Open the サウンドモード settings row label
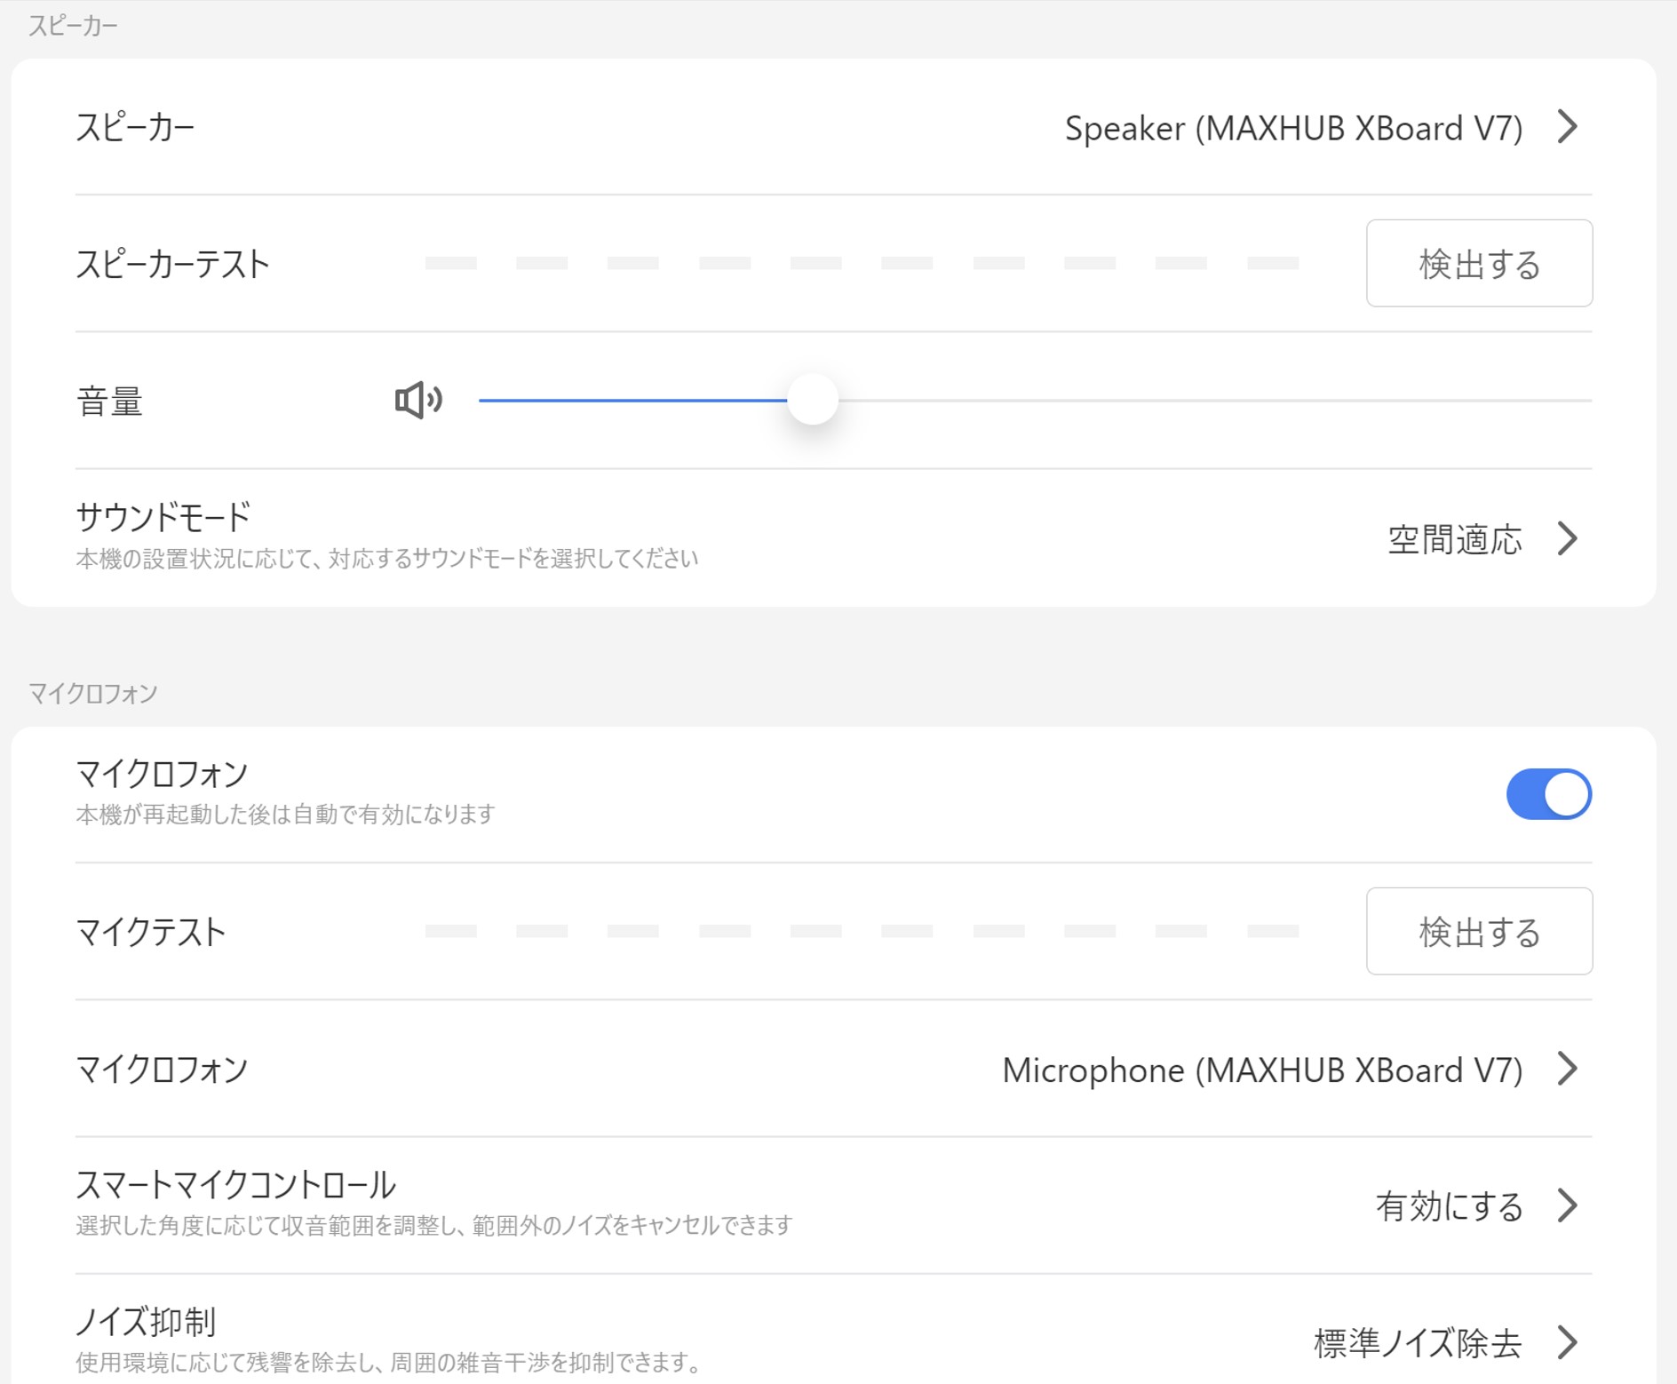The width and height of the screenshot is (1677, 1384). click(163, 517)
